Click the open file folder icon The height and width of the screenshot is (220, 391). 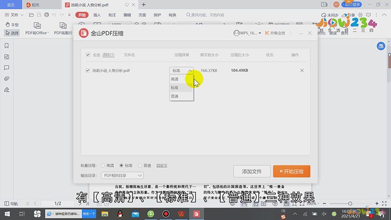[31, 15]
